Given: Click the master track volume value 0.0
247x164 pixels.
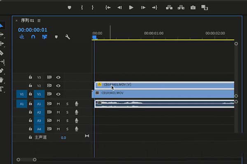Looking at the screenshot, I should click(x=63, y=138).
